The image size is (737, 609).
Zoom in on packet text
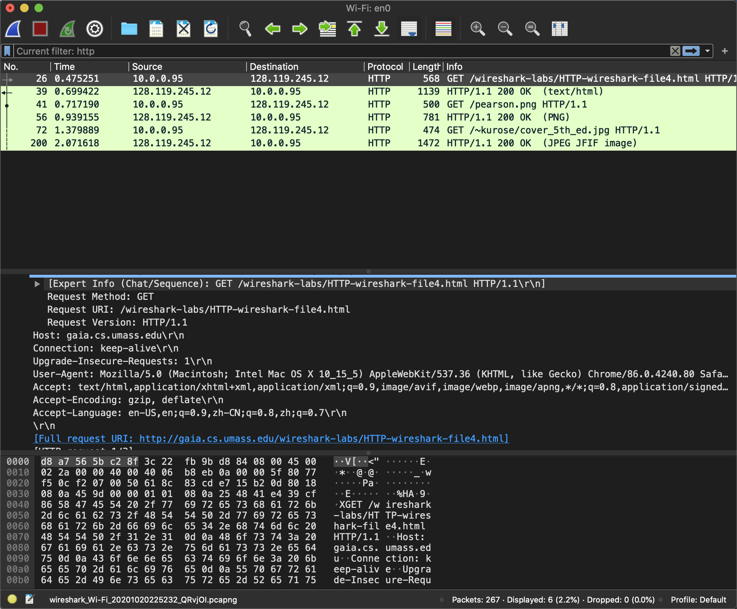click(478, 29)
